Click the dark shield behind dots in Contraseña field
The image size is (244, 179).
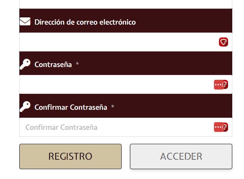226,84
